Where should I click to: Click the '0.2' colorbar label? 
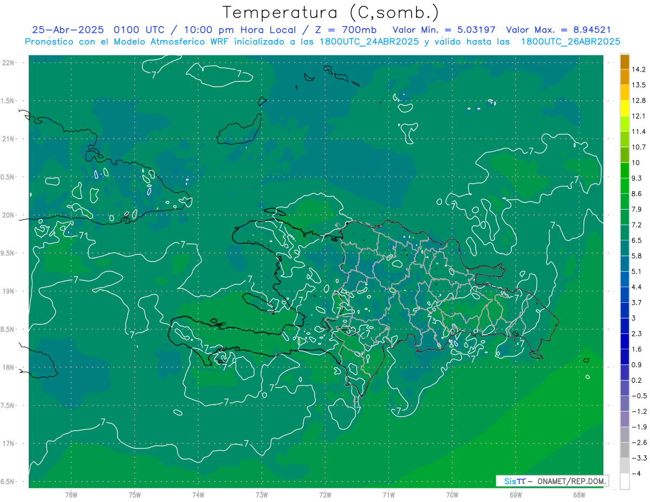click(x=637, y=380)
